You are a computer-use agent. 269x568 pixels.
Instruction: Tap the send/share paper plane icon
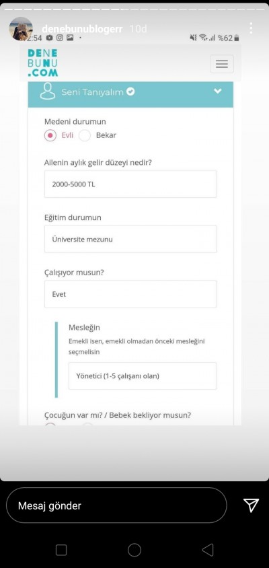(x=251, y=505)
